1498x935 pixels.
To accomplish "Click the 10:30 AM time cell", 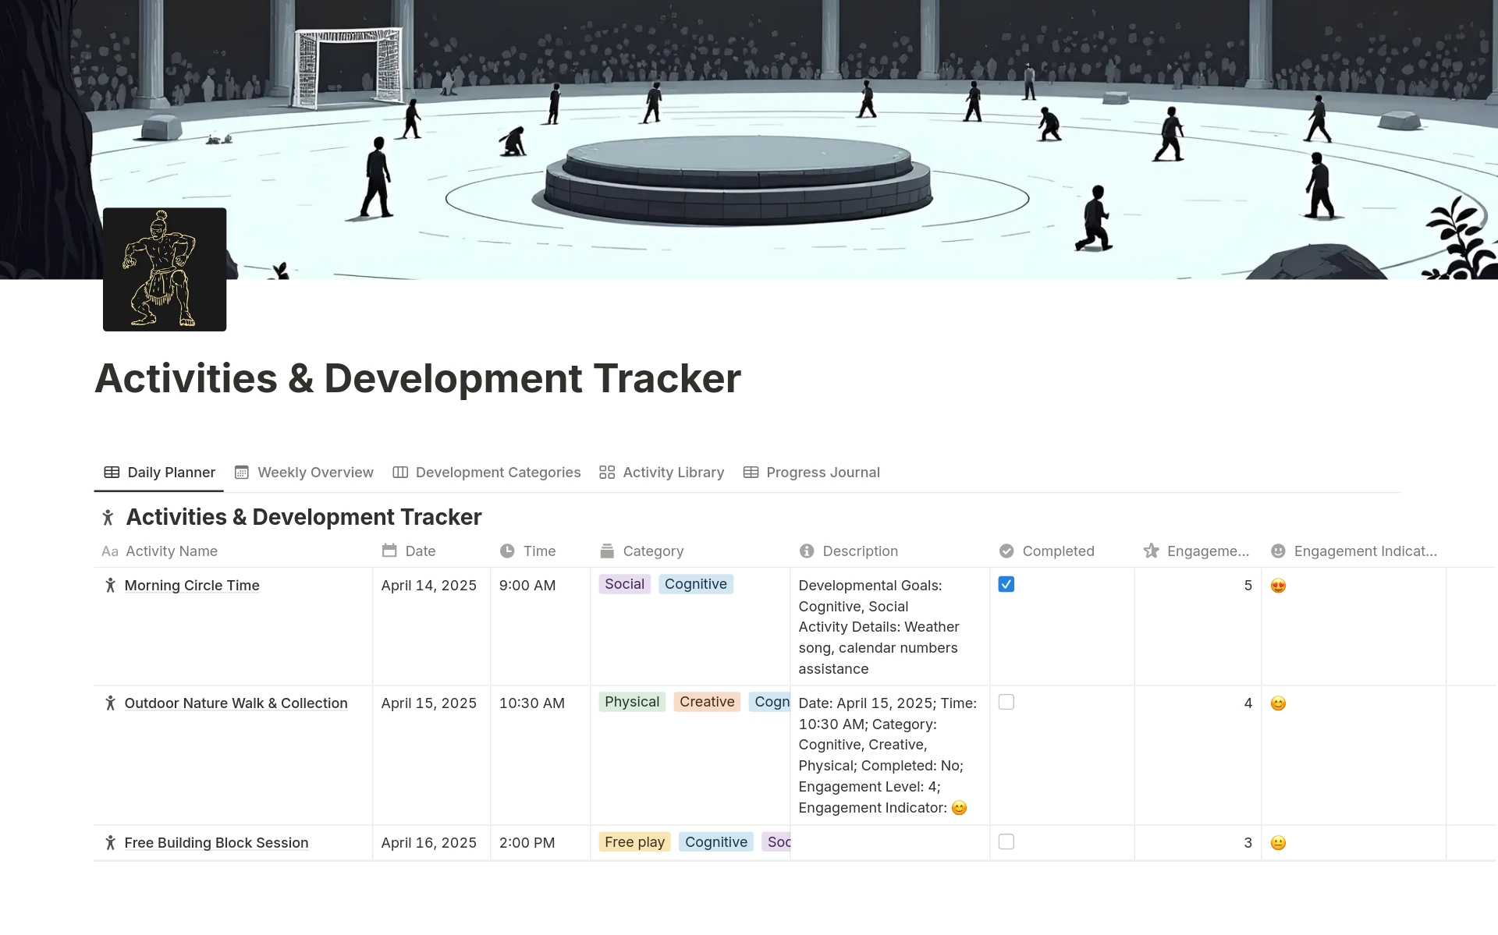I will 540,756.
